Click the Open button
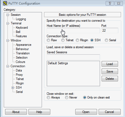Image resolution: width=125 pixels, height=117 pixels. [x=86, y=112]
